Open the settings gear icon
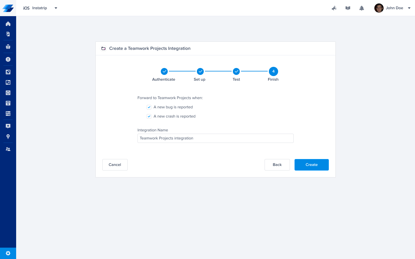The width and height of the screenshot is (415, 259). (8, 253)
